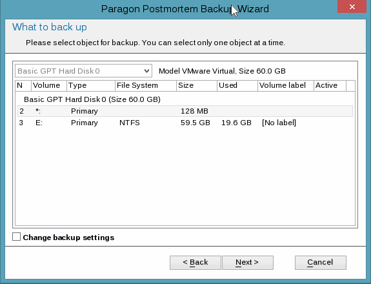Viewport: 371px width, 284px height.
Task: Sort by the Volume label column header
Action: click(286, 85)
